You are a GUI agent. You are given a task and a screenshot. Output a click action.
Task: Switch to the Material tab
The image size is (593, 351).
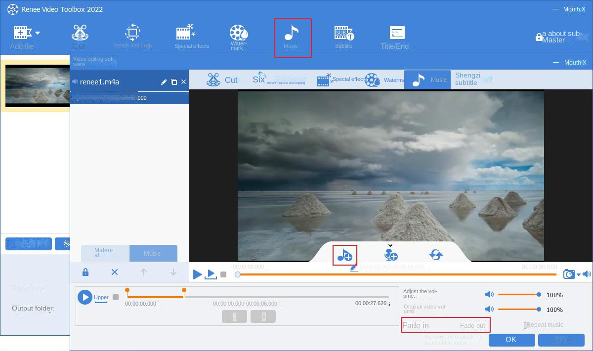coord(104,253)
